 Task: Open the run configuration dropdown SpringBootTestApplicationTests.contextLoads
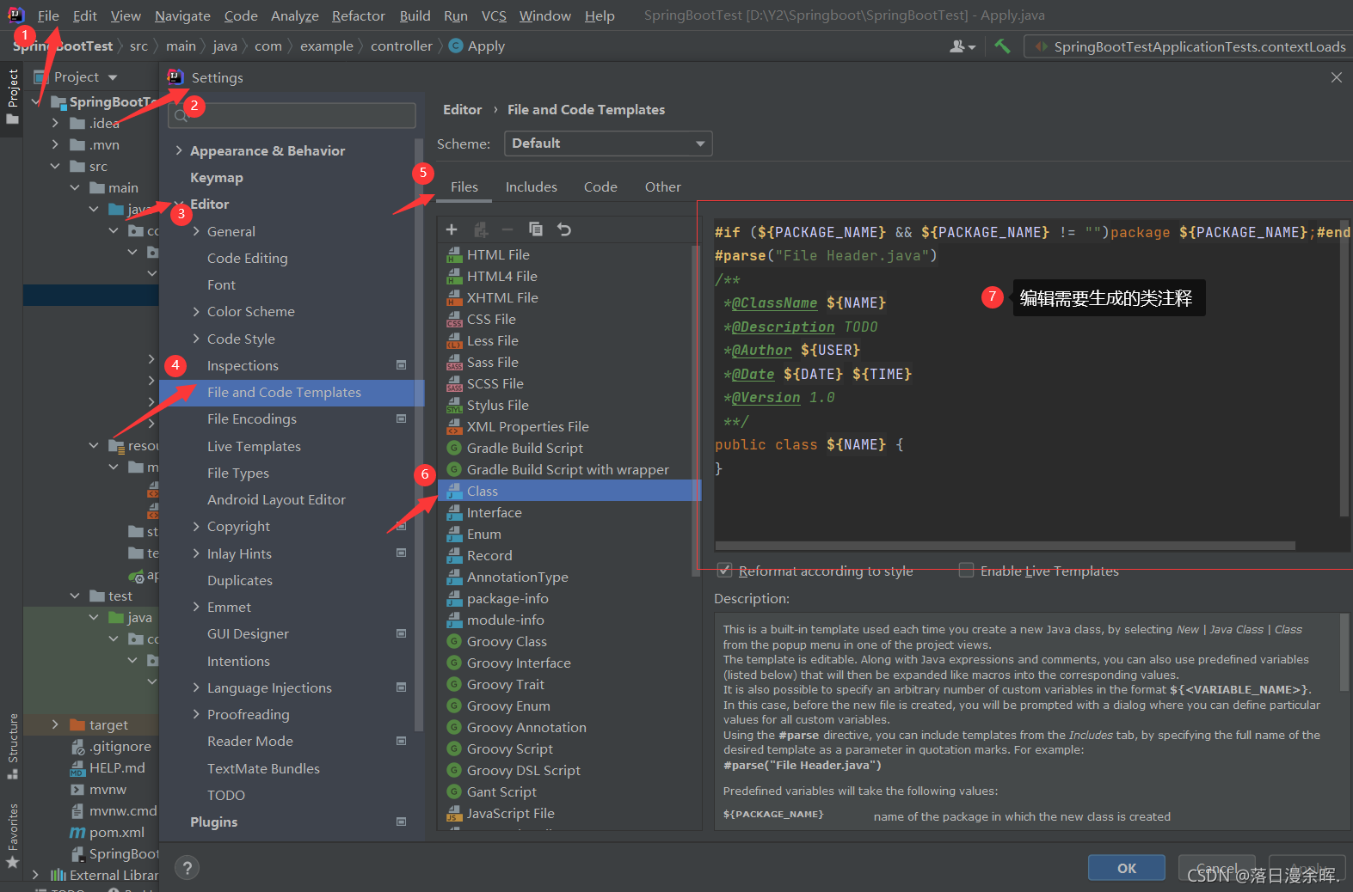1190,46
